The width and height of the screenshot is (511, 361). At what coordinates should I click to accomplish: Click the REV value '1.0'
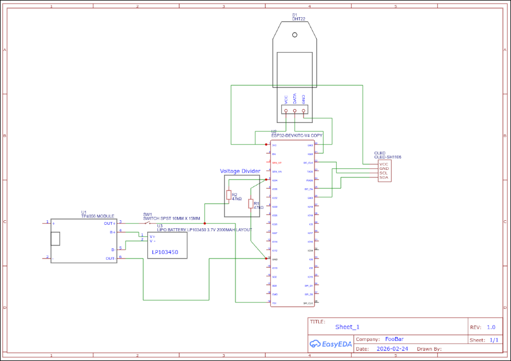[x=491, y=327]
